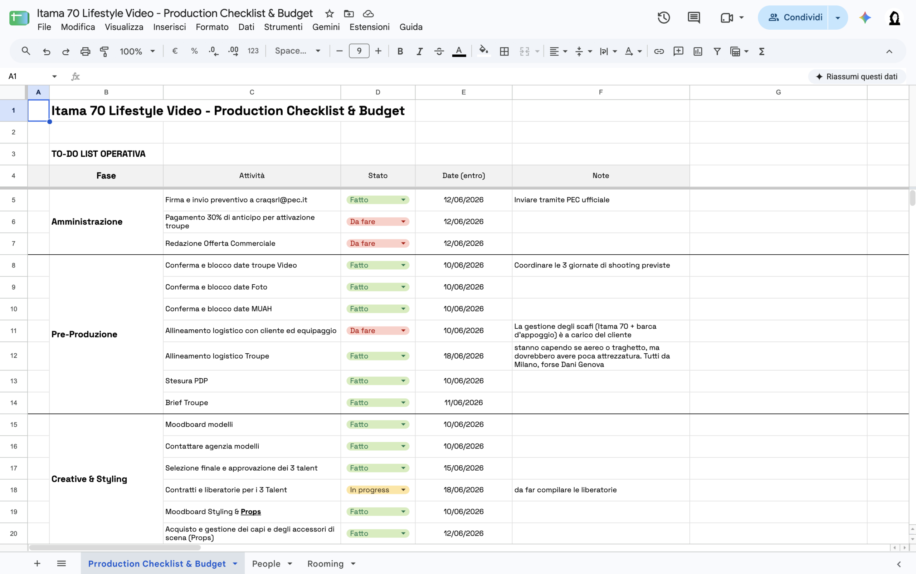Change In progress status for Contratti e liberatorie
The width and height of the screenshot is (916, 574).
[377, 490]
